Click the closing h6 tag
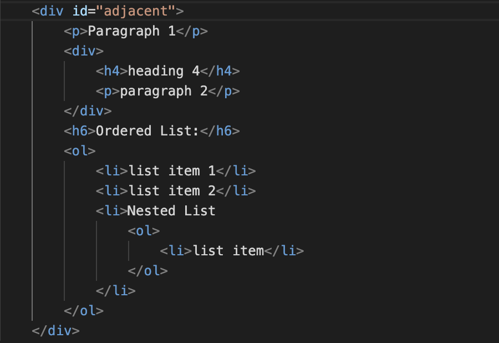The width and height of the screenshot is (499, 343). point(220,131)
